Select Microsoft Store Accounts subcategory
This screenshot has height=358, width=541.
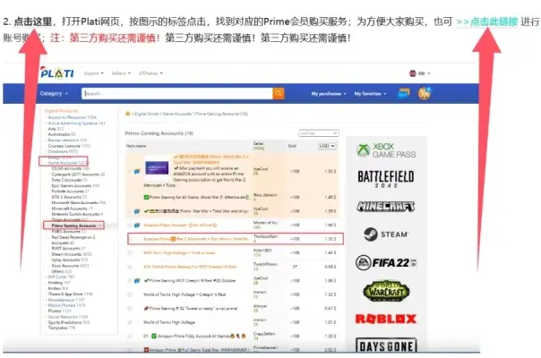pyautogui.click(x=78, y=203)
